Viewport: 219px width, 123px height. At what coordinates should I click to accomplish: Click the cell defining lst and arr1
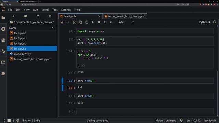click(145, 41)
